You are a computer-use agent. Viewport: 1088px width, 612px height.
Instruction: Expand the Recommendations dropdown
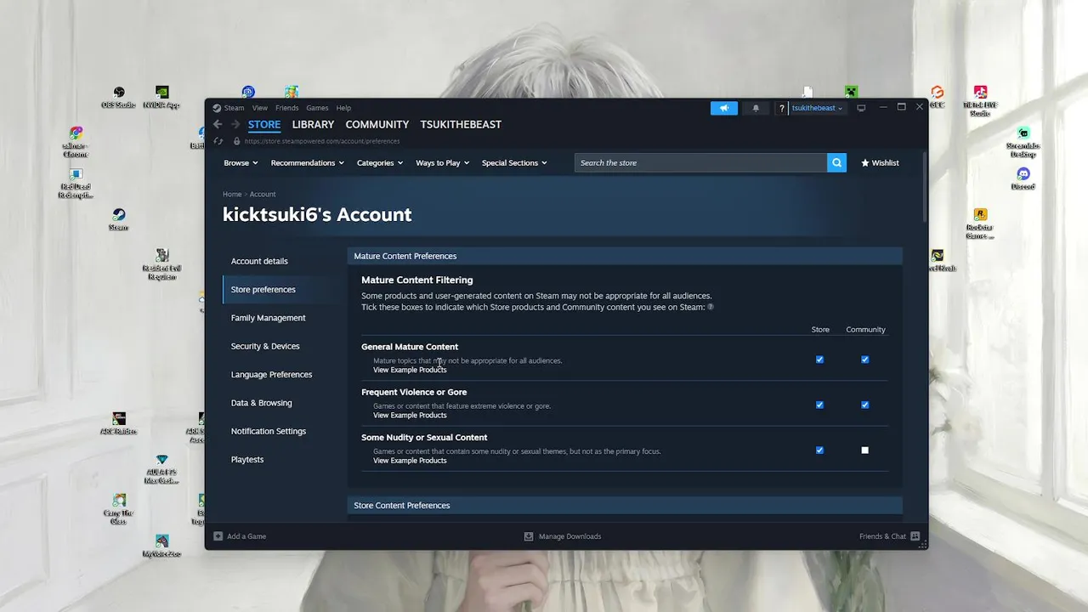pyautogui.click(x=307, y=162)
